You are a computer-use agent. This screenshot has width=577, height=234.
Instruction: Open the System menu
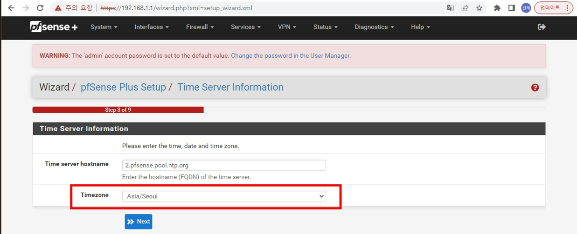tap(104, 27)
